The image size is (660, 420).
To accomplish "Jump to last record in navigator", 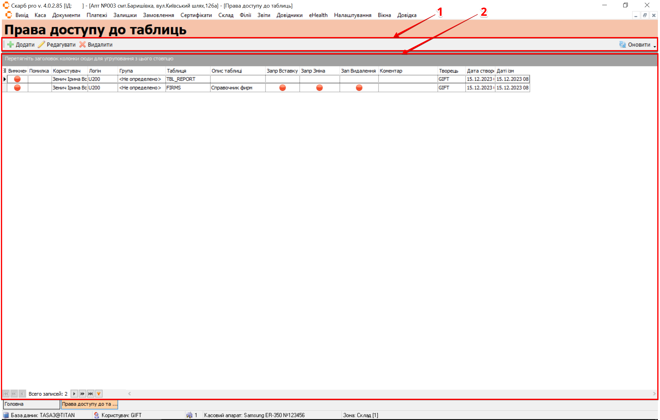I will (x=91, y=394).
